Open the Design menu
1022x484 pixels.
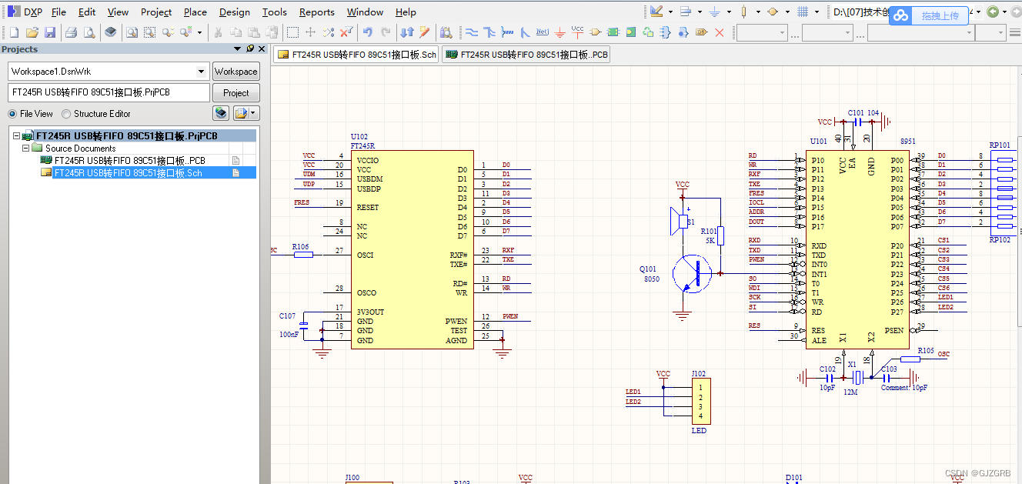pos(234,12)
